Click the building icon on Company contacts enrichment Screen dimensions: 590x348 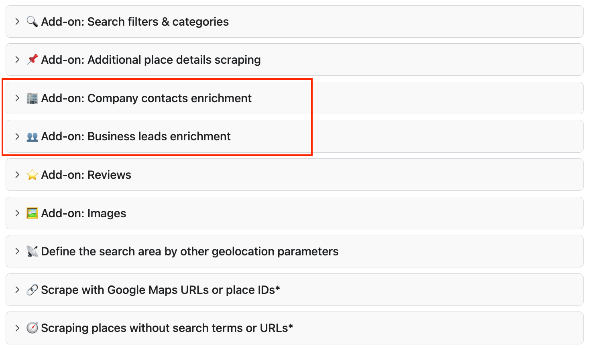coord(32,98)
